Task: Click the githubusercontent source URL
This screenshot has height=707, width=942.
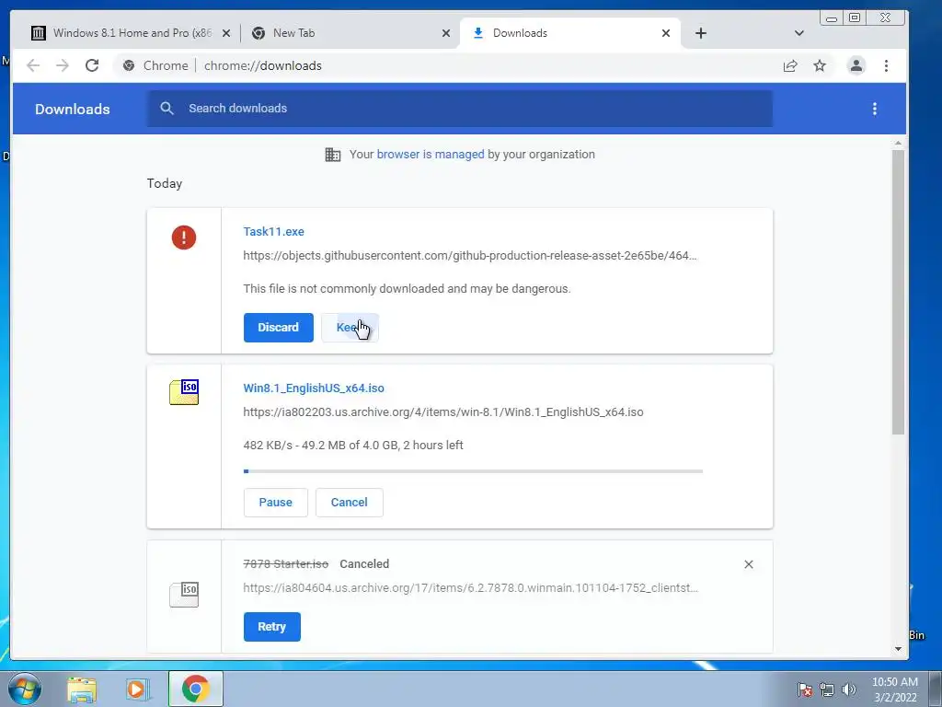Action: 470,256
